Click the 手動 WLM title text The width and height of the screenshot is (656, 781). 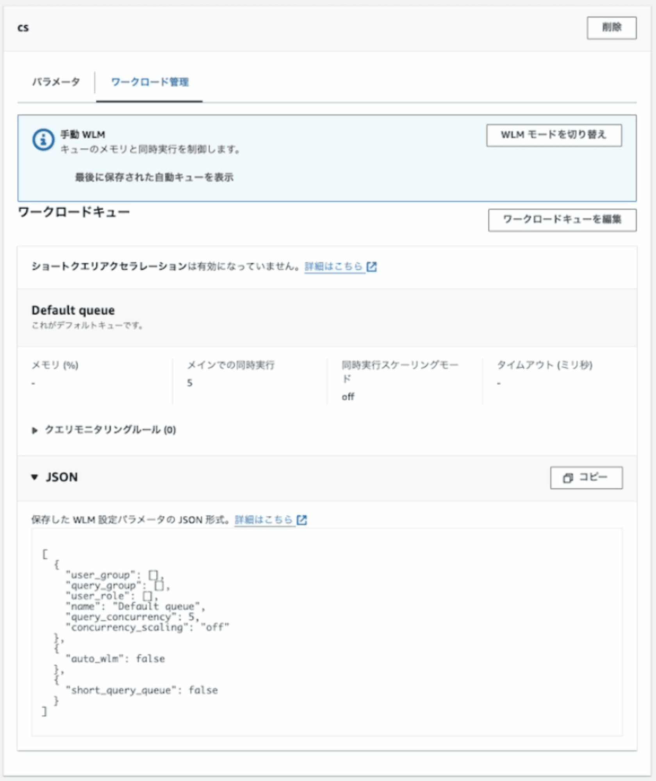point(83,135)
